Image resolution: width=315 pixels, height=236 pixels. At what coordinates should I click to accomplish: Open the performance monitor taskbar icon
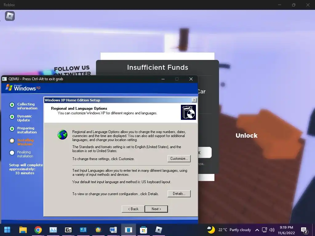53,230
